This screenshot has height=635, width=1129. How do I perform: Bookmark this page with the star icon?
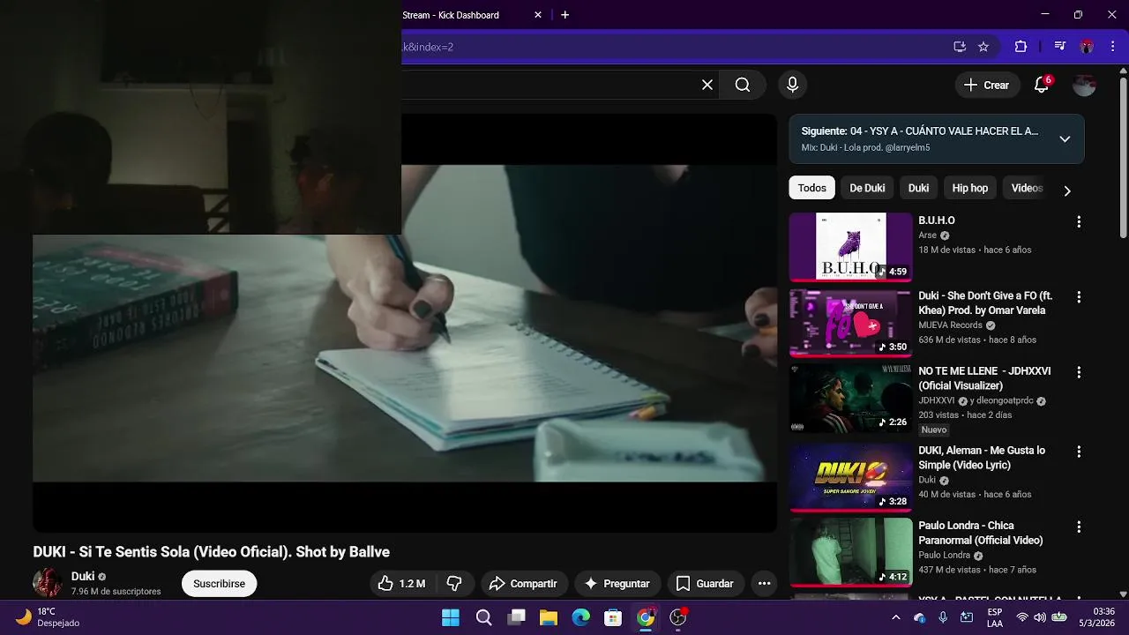983,47
